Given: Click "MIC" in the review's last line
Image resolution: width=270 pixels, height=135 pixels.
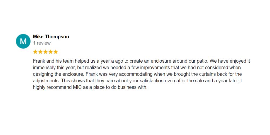Looking at the screenshot, I should tap(76, 87).
